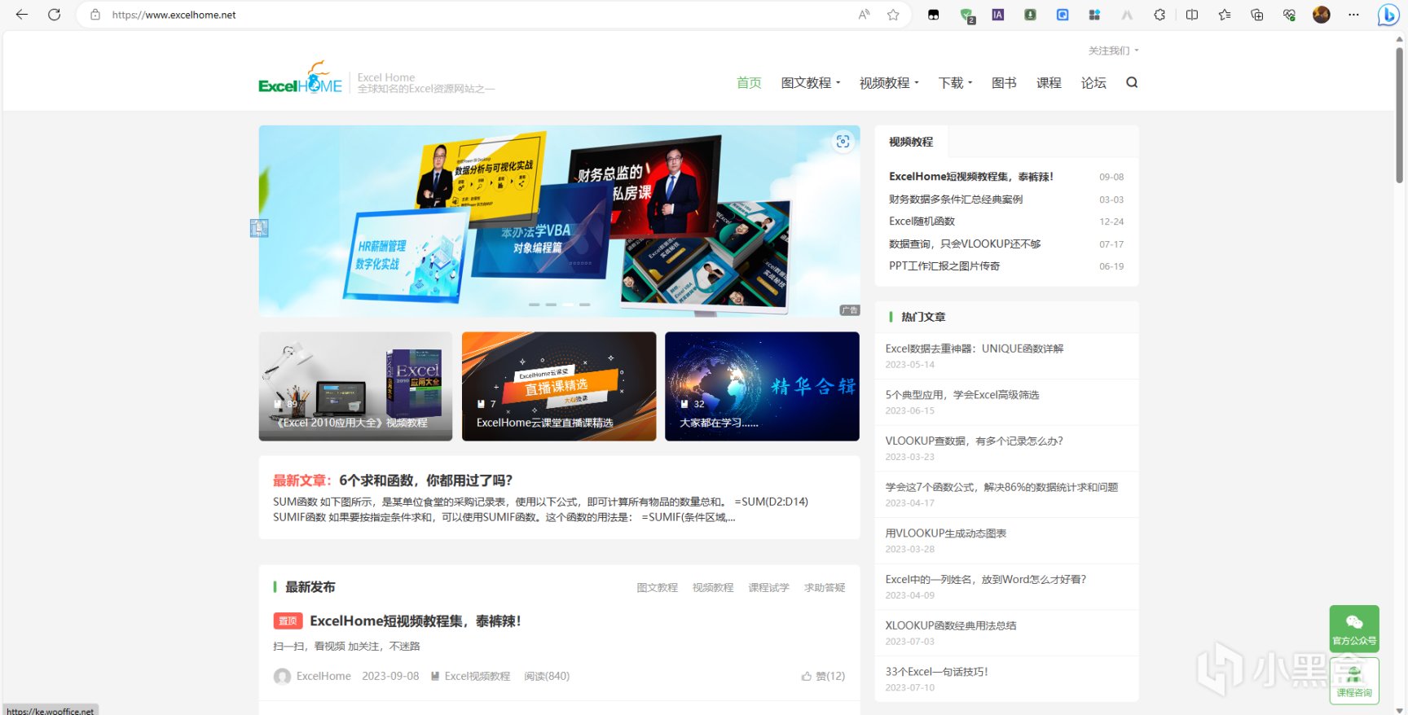Open green shield extension with badge

pos(966,15)
